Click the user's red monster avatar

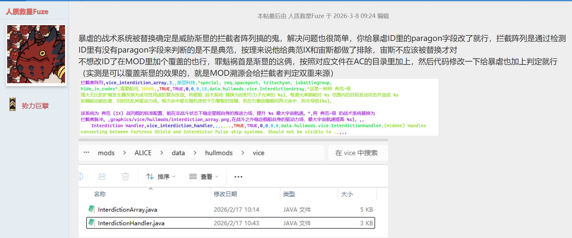36,55
